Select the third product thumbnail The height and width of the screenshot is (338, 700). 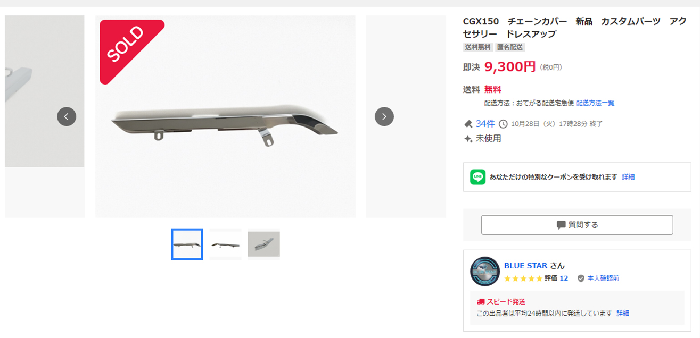(x=263, y=244)
